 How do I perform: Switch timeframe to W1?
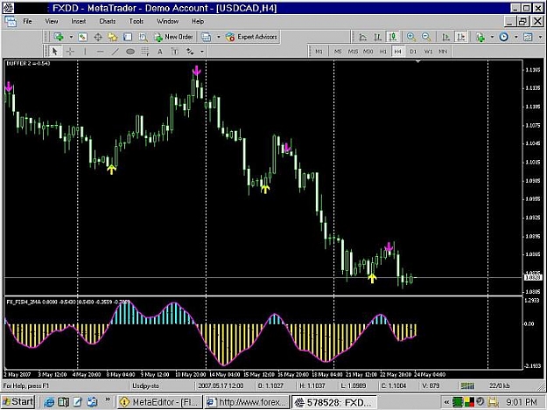tap(428, 52)
